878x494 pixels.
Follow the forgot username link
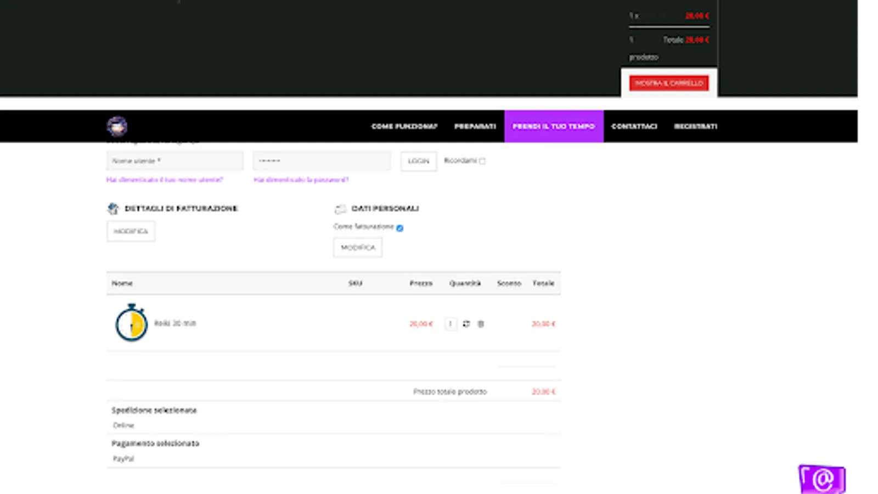point(165,179)
